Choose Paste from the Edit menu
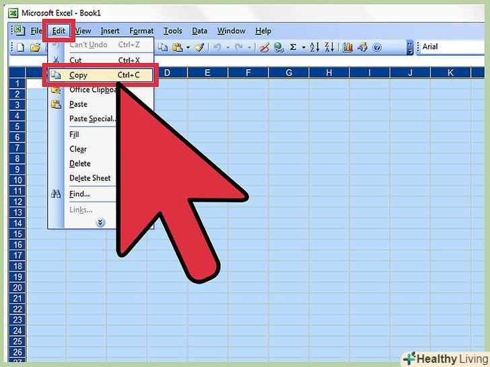 pos(83,104)
